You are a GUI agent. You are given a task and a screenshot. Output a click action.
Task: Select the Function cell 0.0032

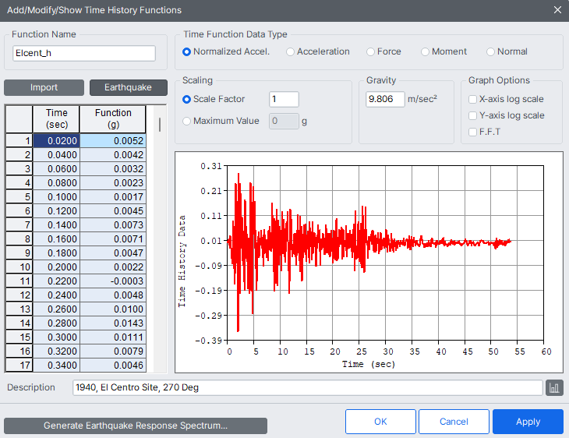point(113,169)
